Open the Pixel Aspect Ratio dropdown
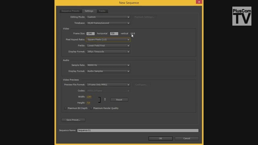Viewport: 258px width, 145px height. pyautogui.click(x=108, y=39)
